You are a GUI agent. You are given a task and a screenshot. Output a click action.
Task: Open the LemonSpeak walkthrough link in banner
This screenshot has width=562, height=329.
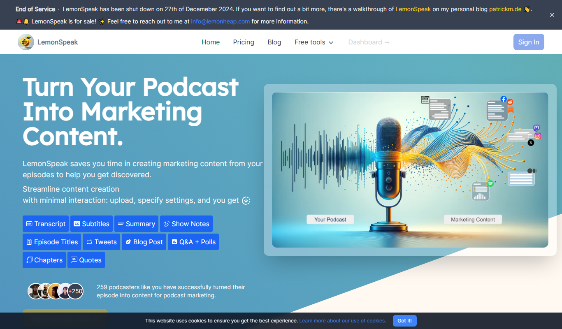click(413, 9)
